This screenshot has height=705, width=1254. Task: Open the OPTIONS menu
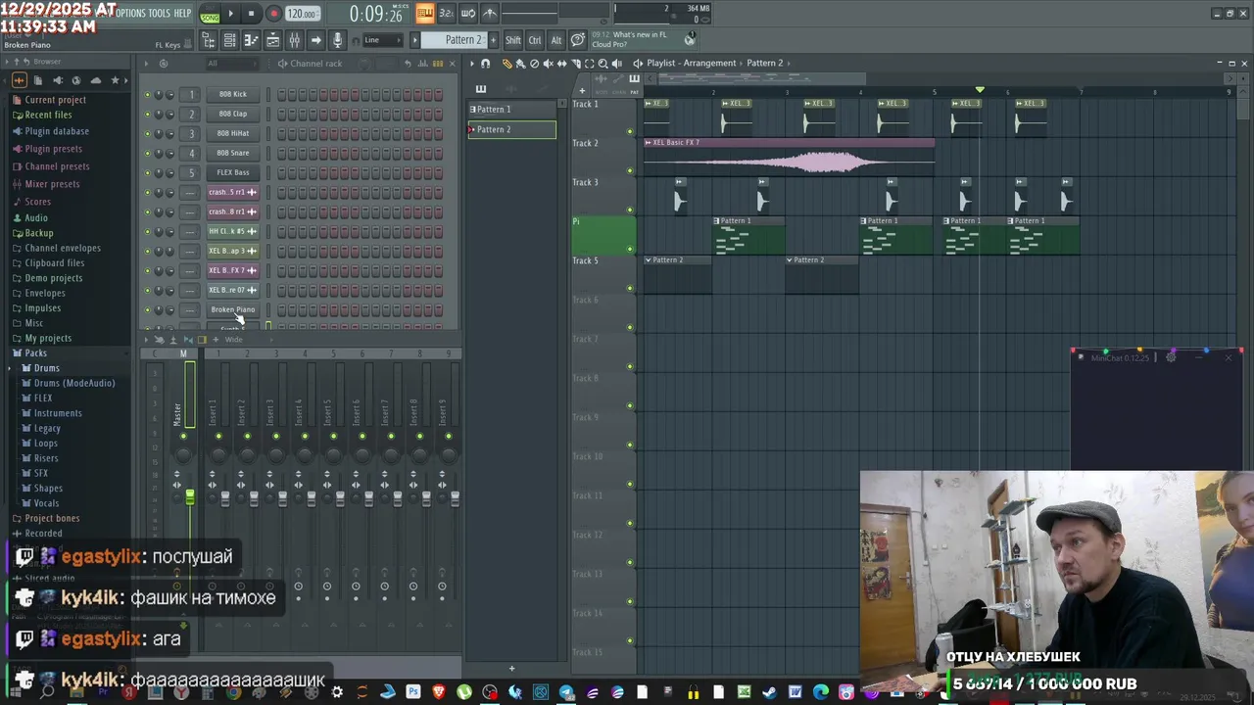[130, 14]
